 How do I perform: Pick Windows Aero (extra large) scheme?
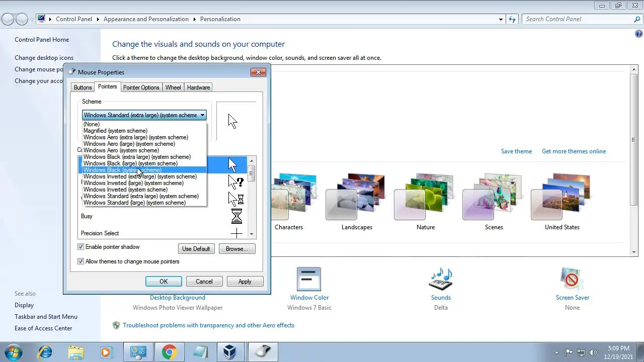(x=144, y=137)
